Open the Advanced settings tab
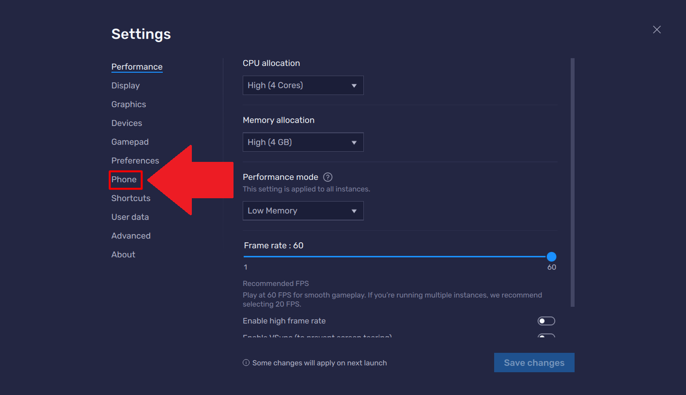This screenshot has height=395, width=686. [x=131, y=236]
